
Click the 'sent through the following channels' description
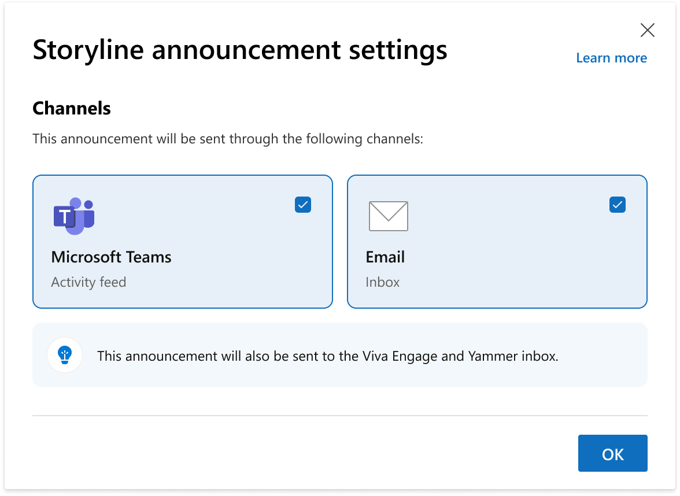228,139
